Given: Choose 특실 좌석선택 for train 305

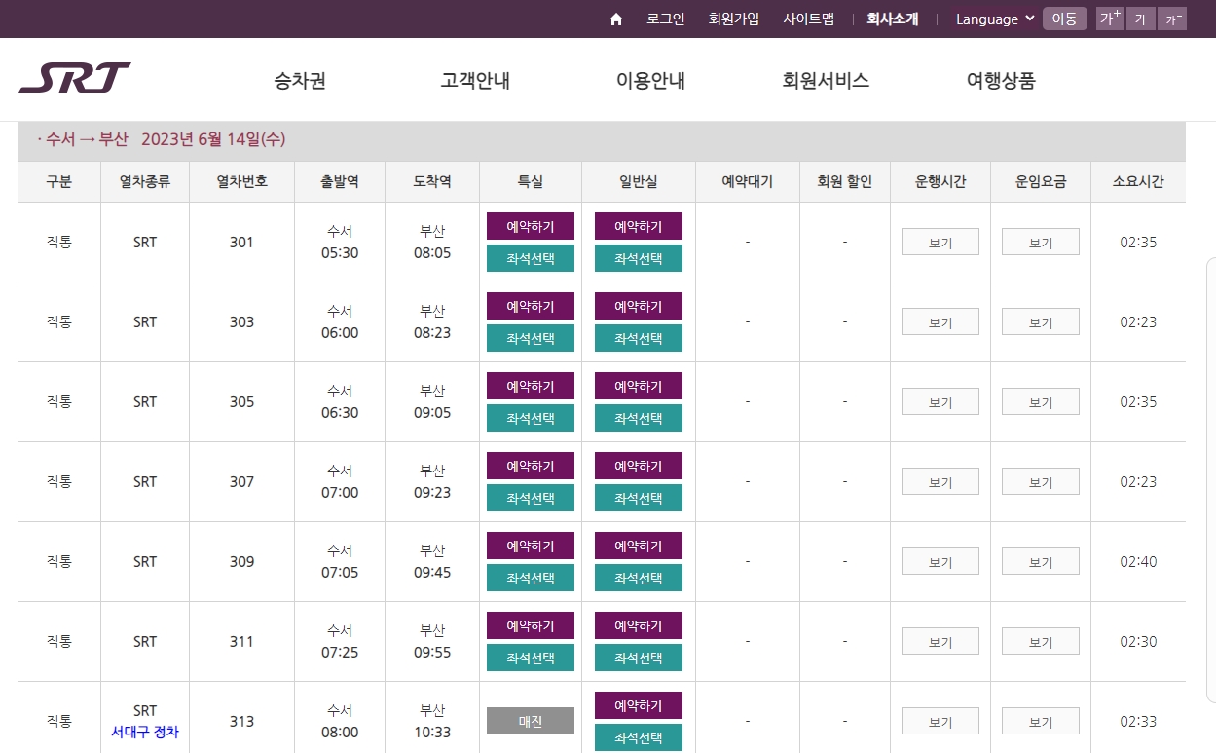Looking at the screenshot, I should point(531,418).
